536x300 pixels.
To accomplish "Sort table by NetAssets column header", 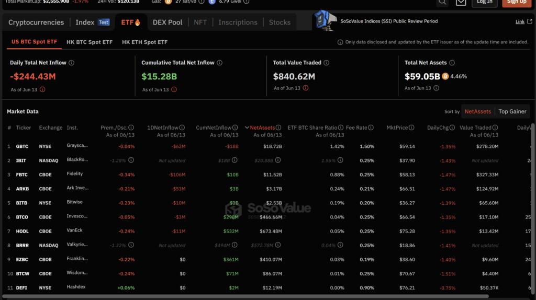I will click(263, 128).
